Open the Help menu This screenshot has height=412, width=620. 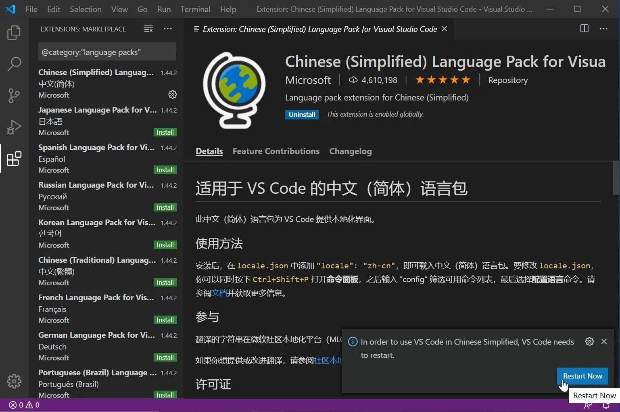click(228, 9)
